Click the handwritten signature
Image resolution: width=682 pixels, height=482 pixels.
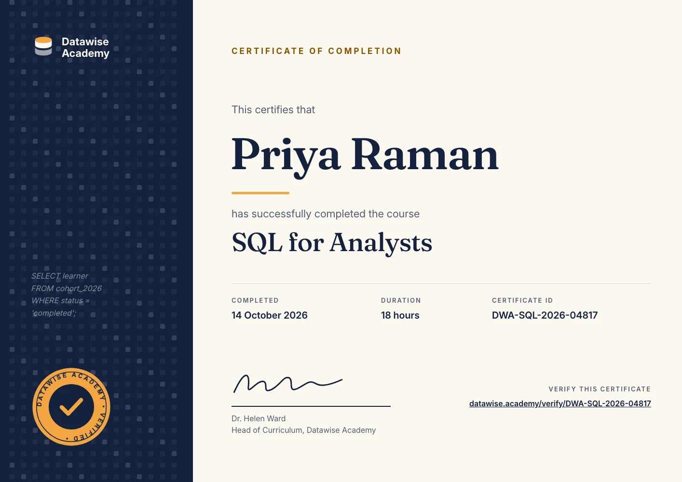tap(288, 384)
